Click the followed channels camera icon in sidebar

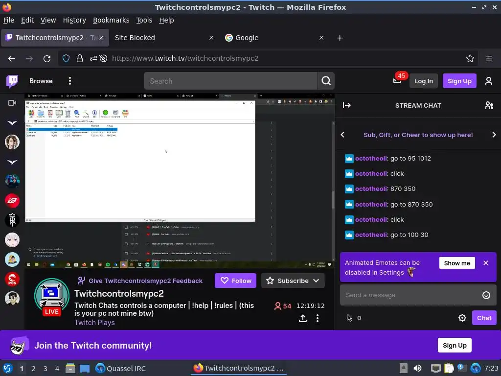[x=12, y=103]
